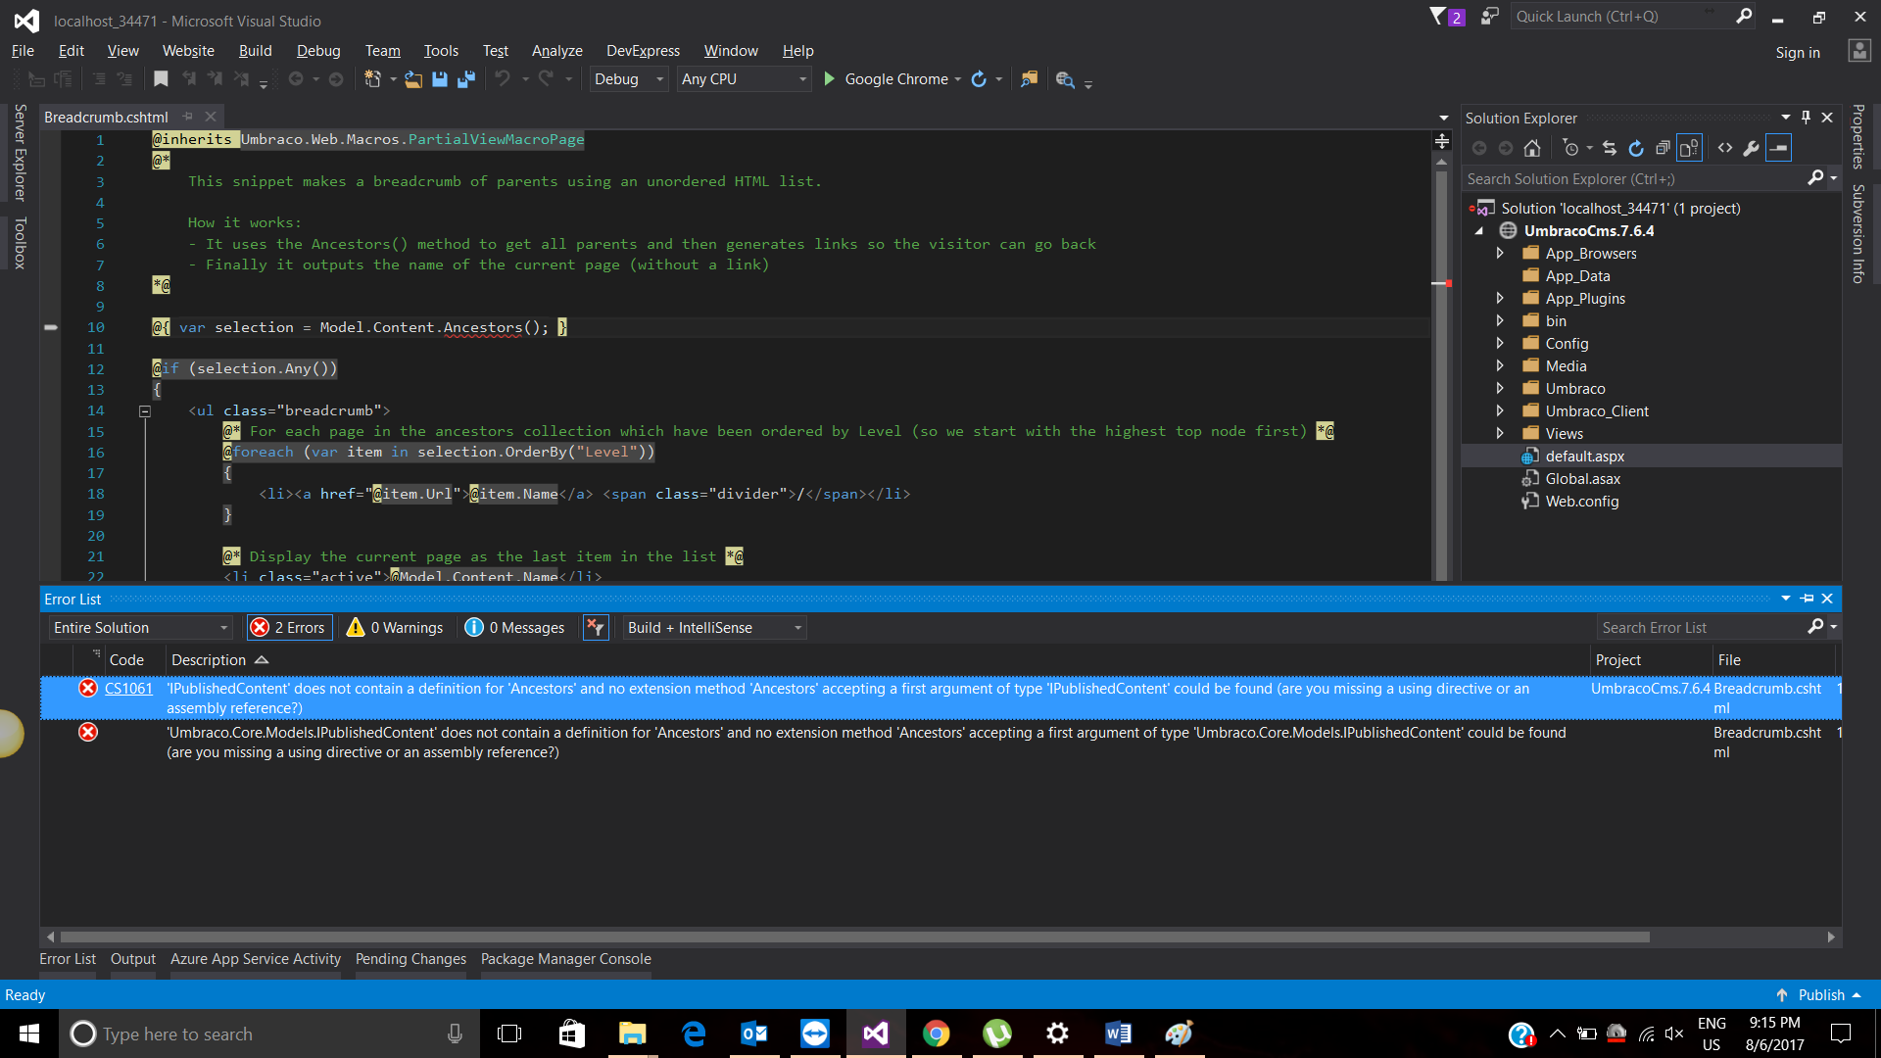Click Sign in
The width and height of the screenshot is (1881, 1058).
pos(1798,53)
